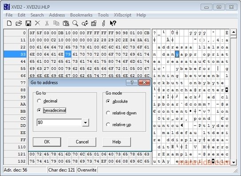Click the Copy toolbar icon
The image size is (241, 176).
pos(56,23)
